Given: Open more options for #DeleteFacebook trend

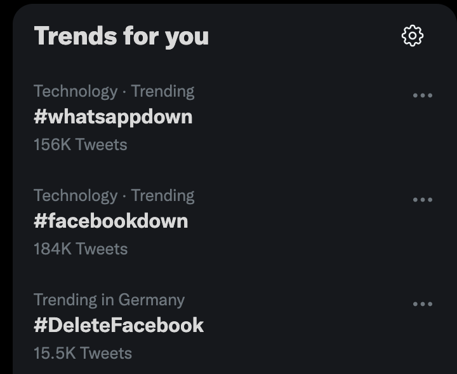Looking at the screenshot, I should point(423,304).
